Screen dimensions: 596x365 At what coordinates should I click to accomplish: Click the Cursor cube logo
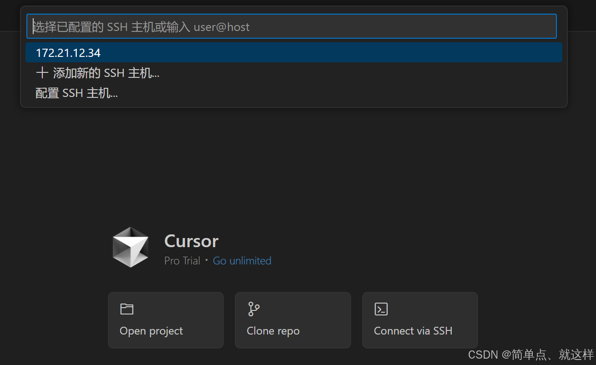tap(131, 247)
